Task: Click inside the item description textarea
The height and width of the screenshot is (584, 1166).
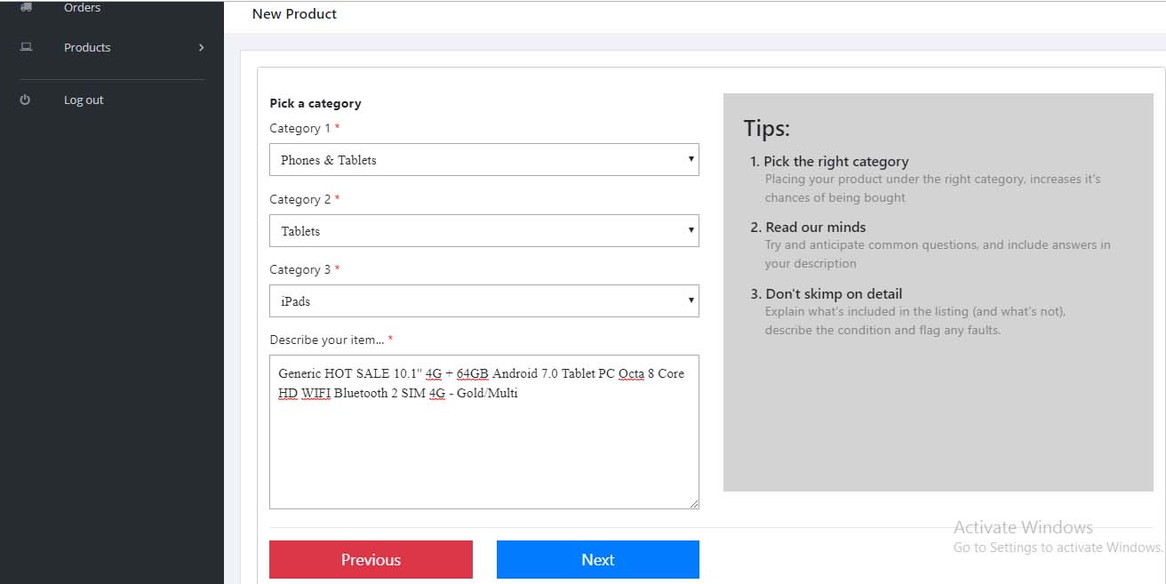Action: coord(484,432)
